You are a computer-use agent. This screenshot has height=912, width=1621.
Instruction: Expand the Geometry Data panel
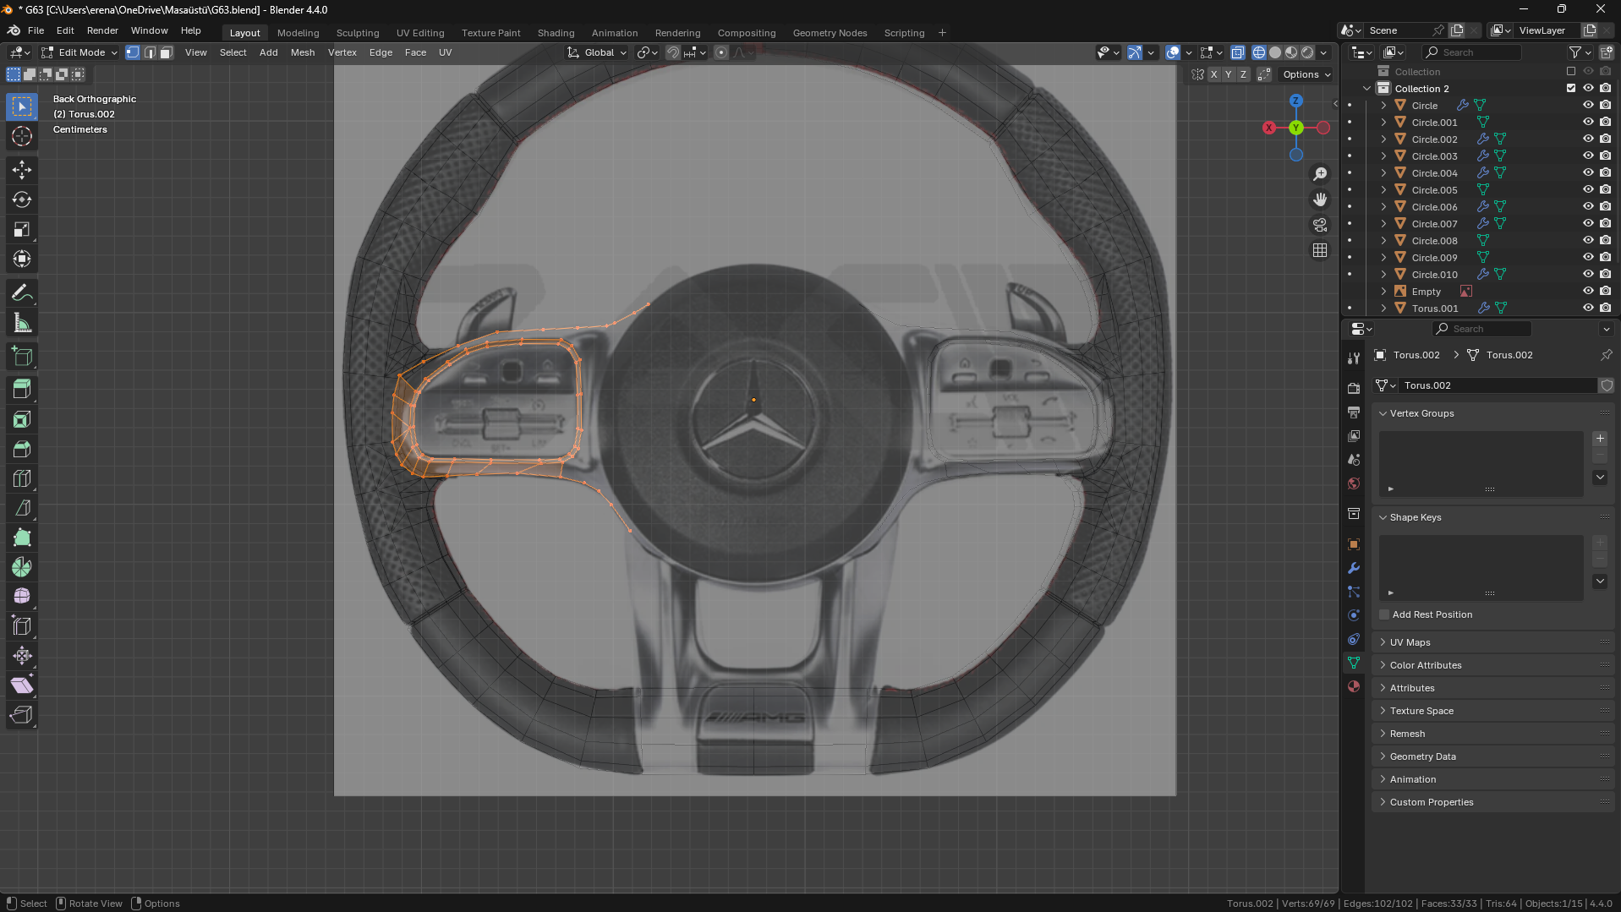1492,756
